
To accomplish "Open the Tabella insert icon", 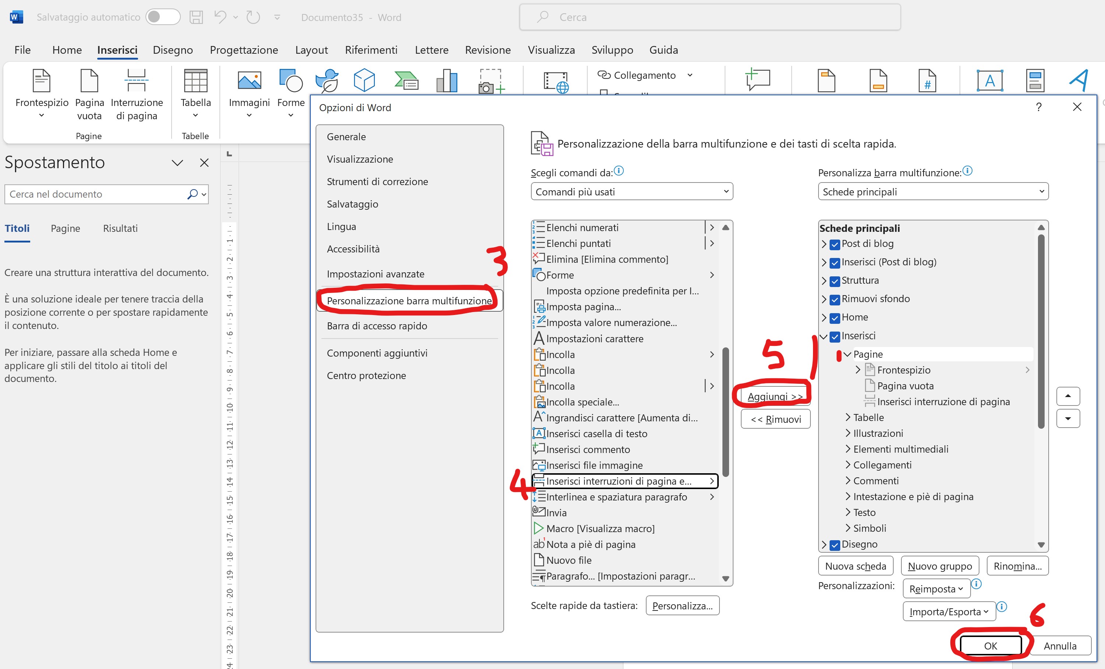I will pyautogui.click(x=196, y=81).
